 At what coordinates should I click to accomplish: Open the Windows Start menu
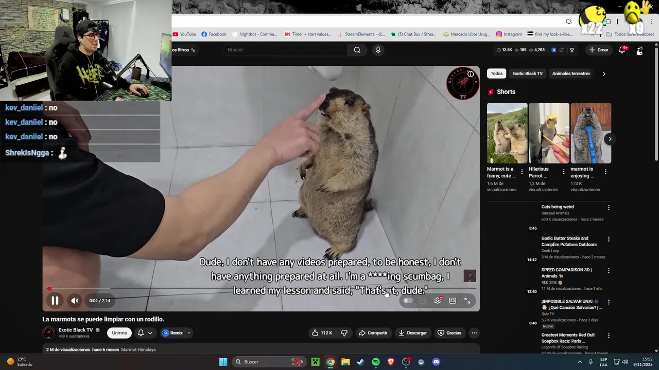pyautogui.click(x=223, y=362)
